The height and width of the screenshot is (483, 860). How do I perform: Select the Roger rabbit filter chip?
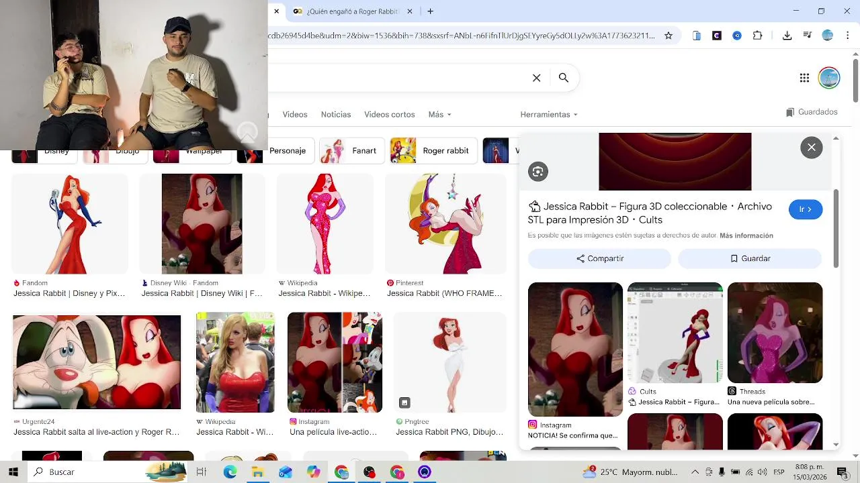coord(433,151)
